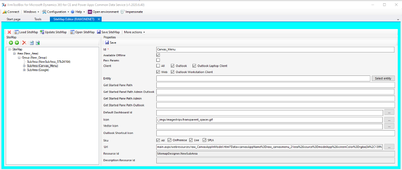Click Load SiteMap
The height and width of the screenshot is (170, 402).
26,32
